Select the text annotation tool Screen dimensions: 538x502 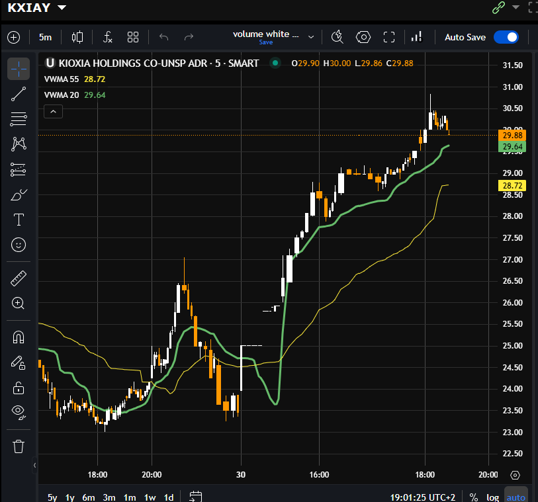click(x=19, y=220)
